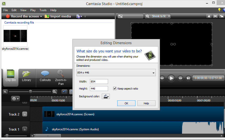Click the 00:01:00;00 timeline marker
This screenshot has width=225, height=140.
[204, 101]
